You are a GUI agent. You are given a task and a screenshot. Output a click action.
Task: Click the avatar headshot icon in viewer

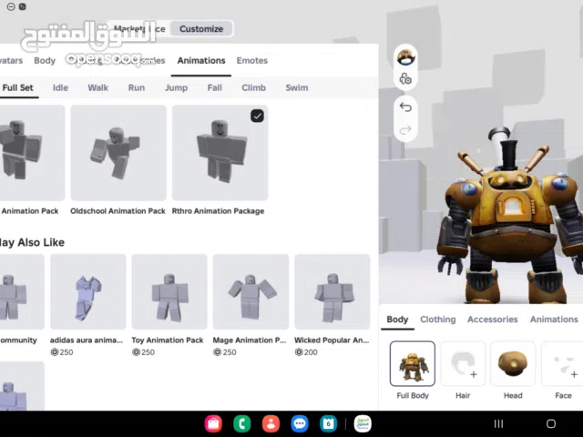(405, 57)
